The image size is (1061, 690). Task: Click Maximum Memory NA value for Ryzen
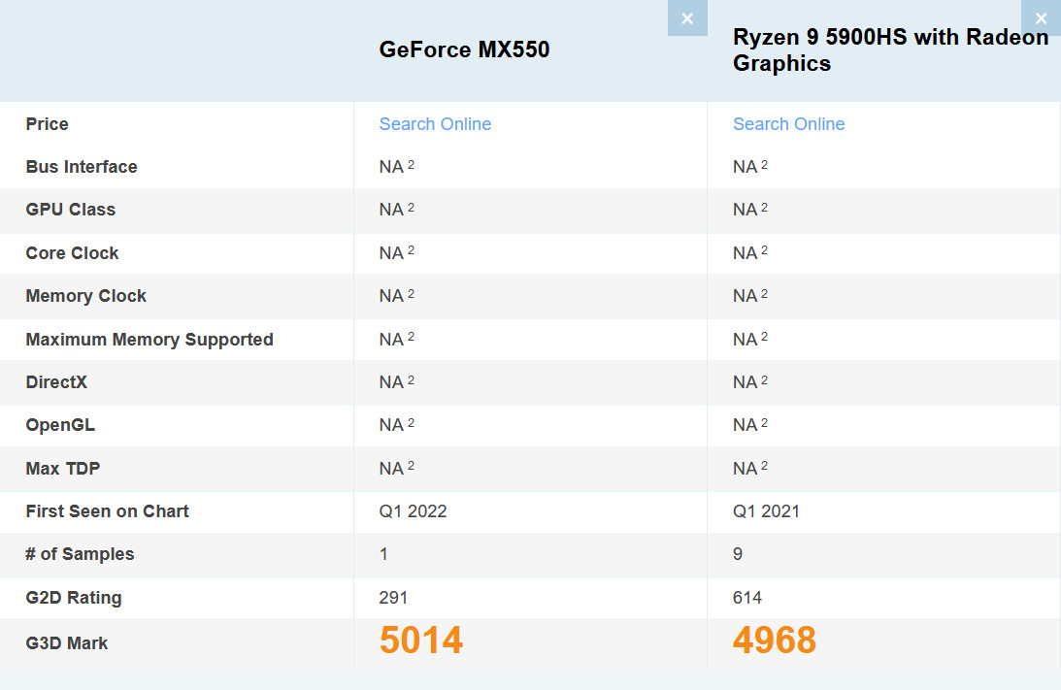coord(750,339)
